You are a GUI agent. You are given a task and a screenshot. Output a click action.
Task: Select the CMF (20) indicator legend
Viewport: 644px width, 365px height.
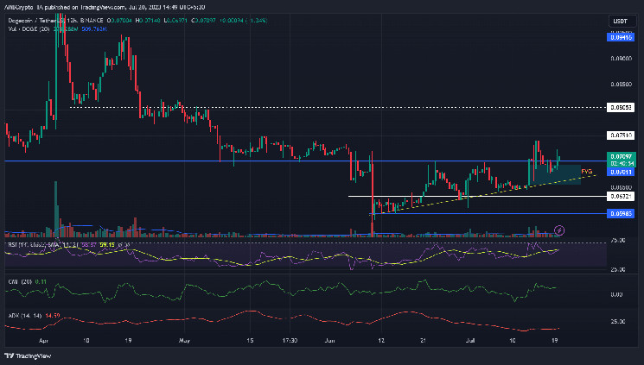(x=19, y=280)
